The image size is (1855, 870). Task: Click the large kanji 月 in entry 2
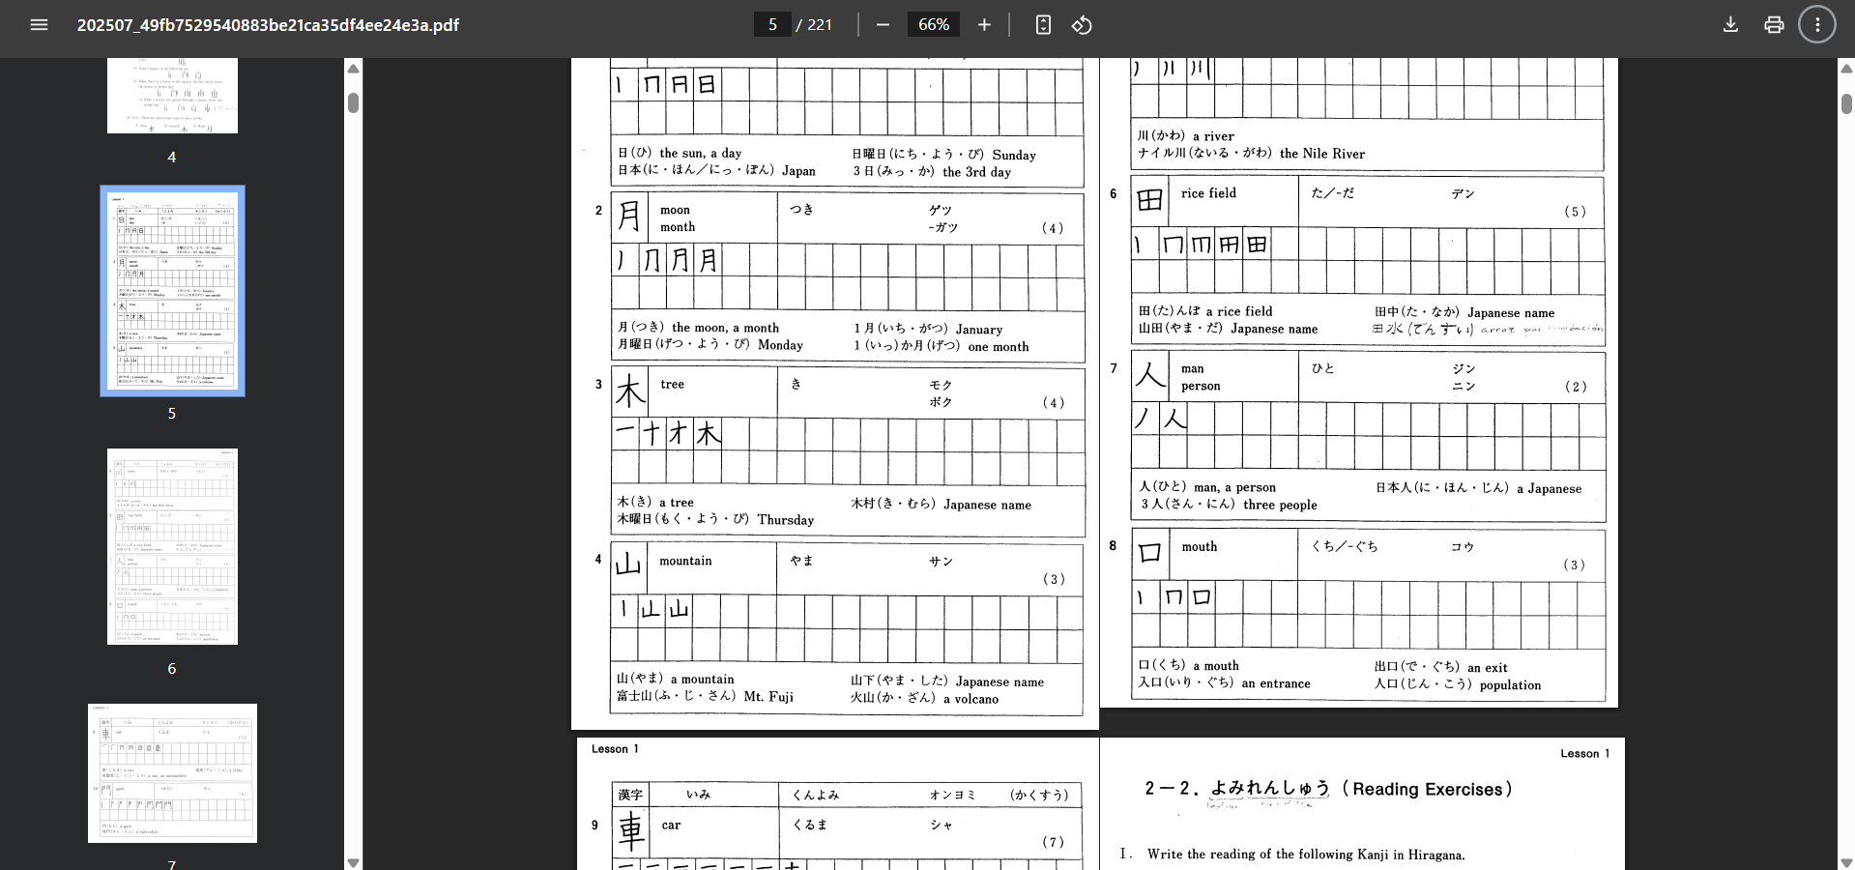pos(629,215)
